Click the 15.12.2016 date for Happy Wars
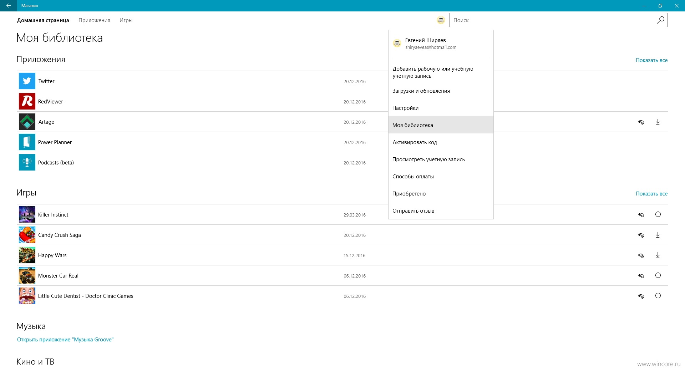Screen dimensions: 685x371 click(x=355, y=255)
